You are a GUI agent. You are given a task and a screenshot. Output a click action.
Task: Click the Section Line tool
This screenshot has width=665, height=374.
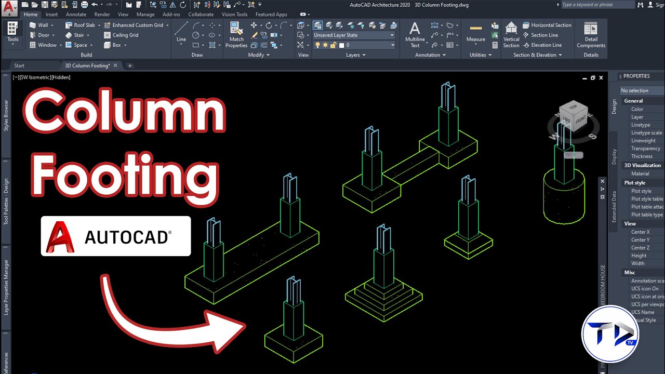[x=540, y=35]
